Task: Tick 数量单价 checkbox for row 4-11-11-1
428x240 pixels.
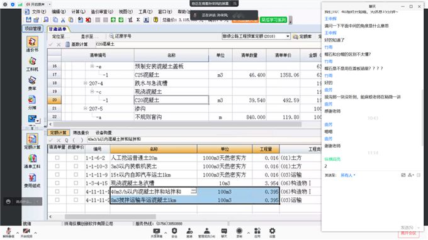Action: click(x=76, y=192)
